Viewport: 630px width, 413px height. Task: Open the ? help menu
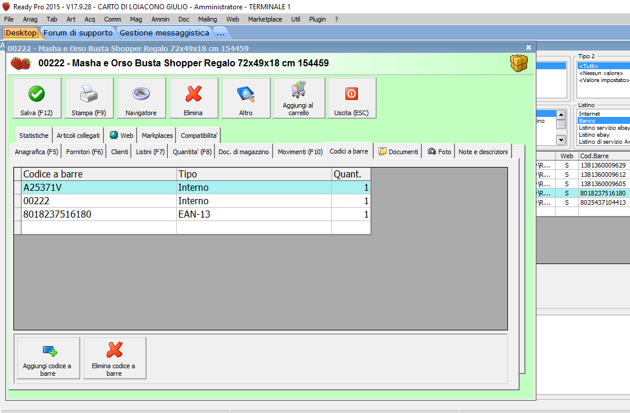tap(337, 19)
